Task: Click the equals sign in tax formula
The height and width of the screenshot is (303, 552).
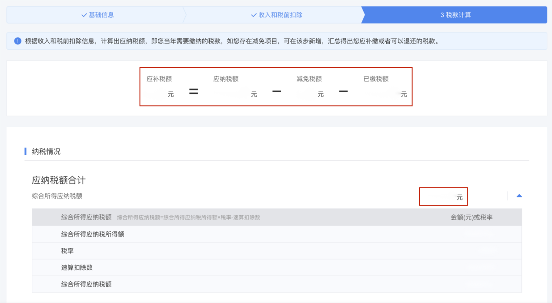Action: pyautogui.click(x=194, y=92)
